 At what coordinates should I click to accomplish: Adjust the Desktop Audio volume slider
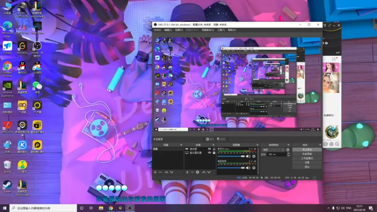[231, 168]
